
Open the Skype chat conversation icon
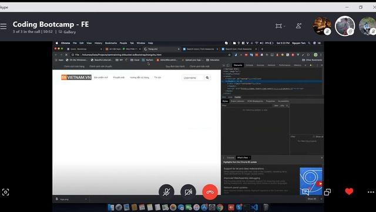305,192
